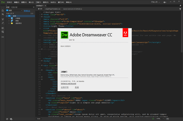This screenshot has height=121, width=183.
Task: Switch to the 代码片断 panel tab
Action: tap(14, 7)
